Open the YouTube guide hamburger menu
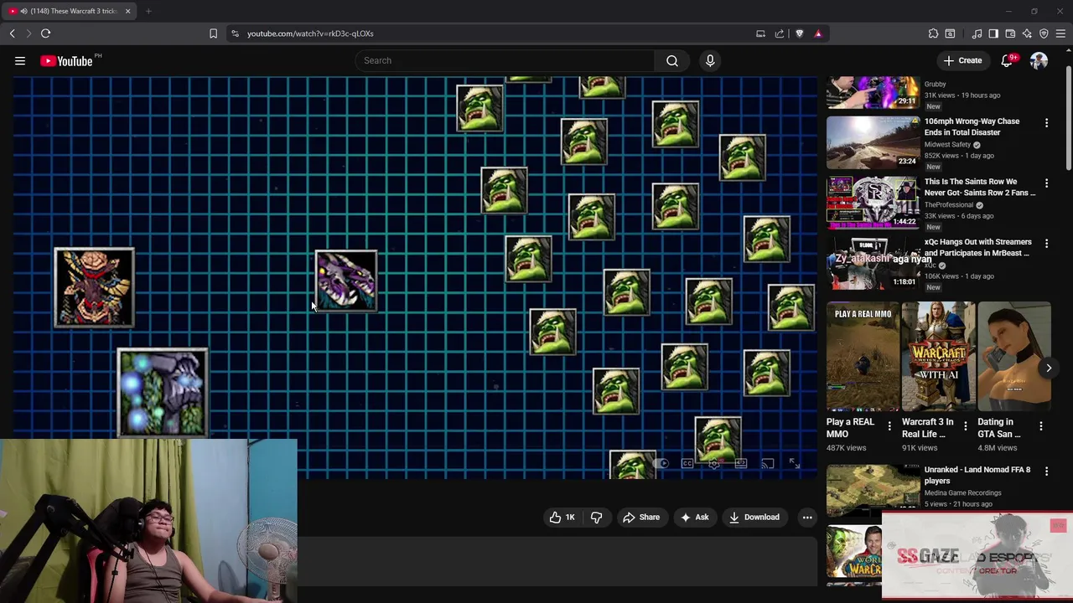Image resolution: width=1073 pixels, height=603 pixels. click(20, 60)
